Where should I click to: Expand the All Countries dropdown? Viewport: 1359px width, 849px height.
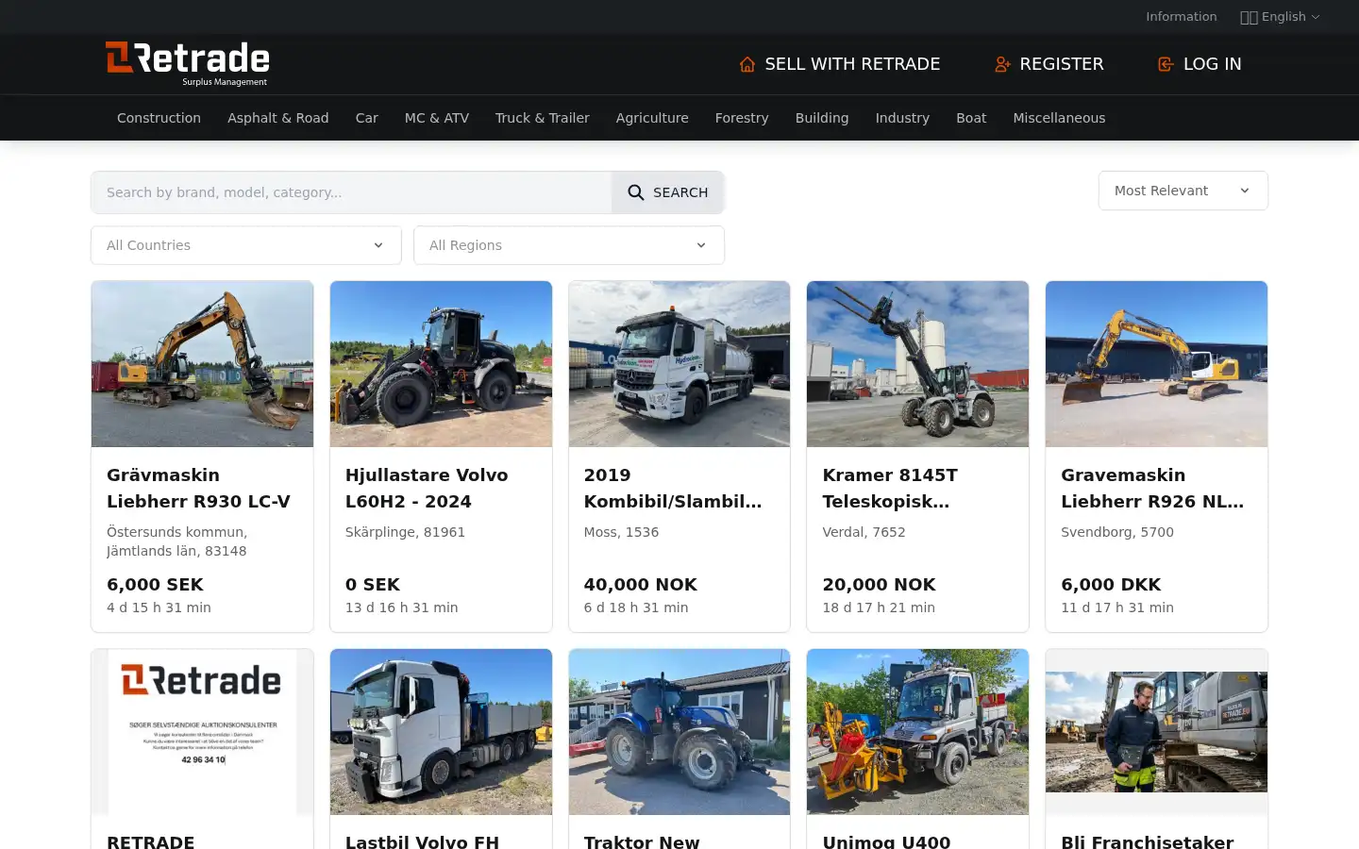click(x=246, y=245)
